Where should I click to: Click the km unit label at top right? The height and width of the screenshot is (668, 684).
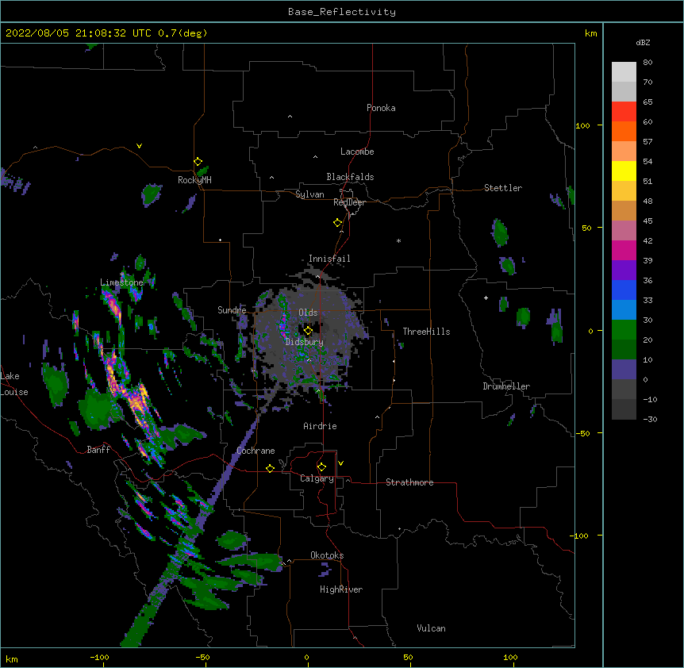pos(591,33)
